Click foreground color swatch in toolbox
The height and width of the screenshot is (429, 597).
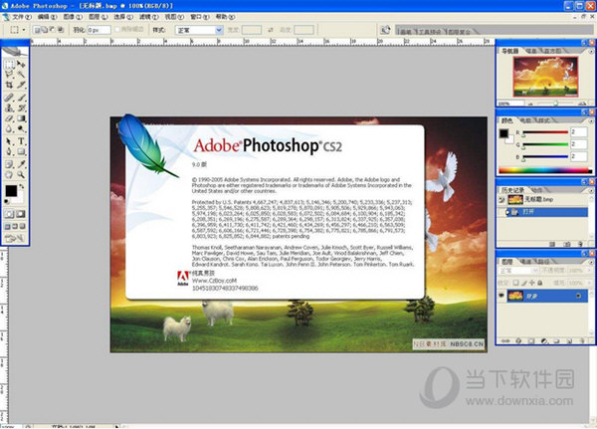click(x=11, y=191)
